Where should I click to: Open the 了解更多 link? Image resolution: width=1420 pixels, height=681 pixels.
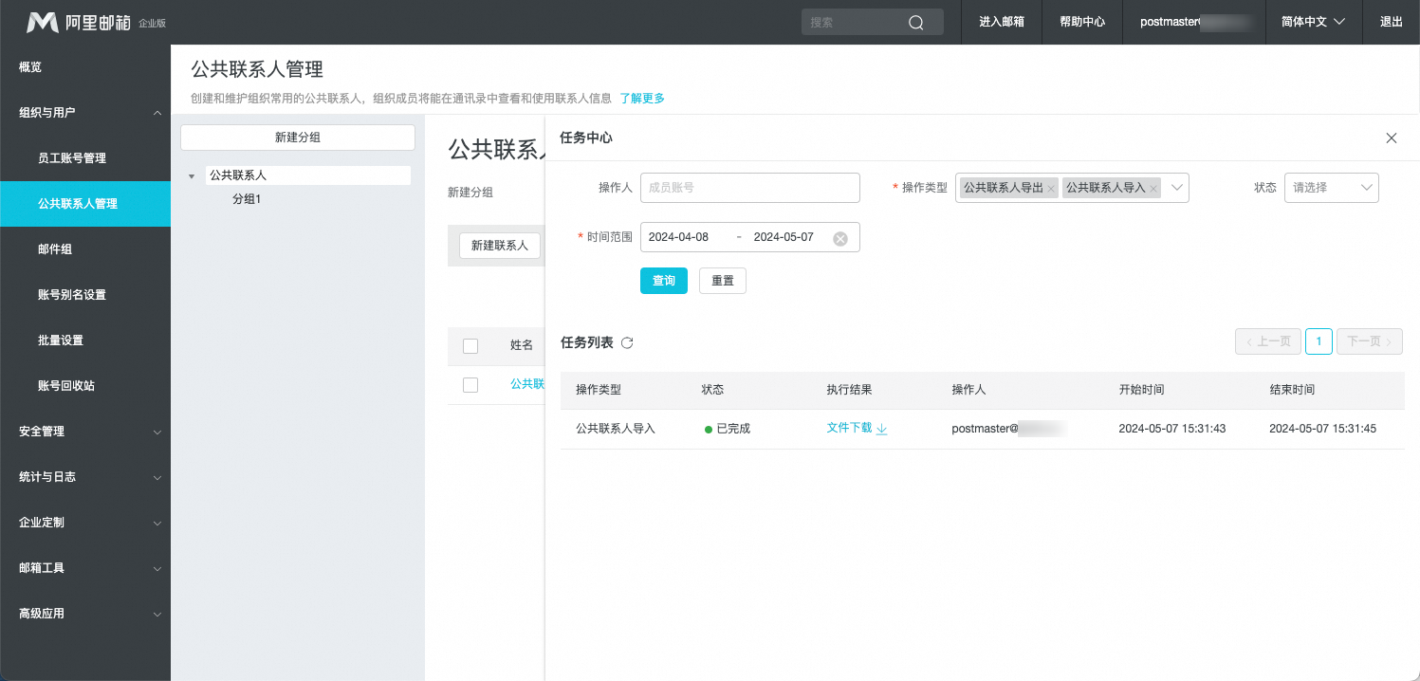tap(642, 99)
